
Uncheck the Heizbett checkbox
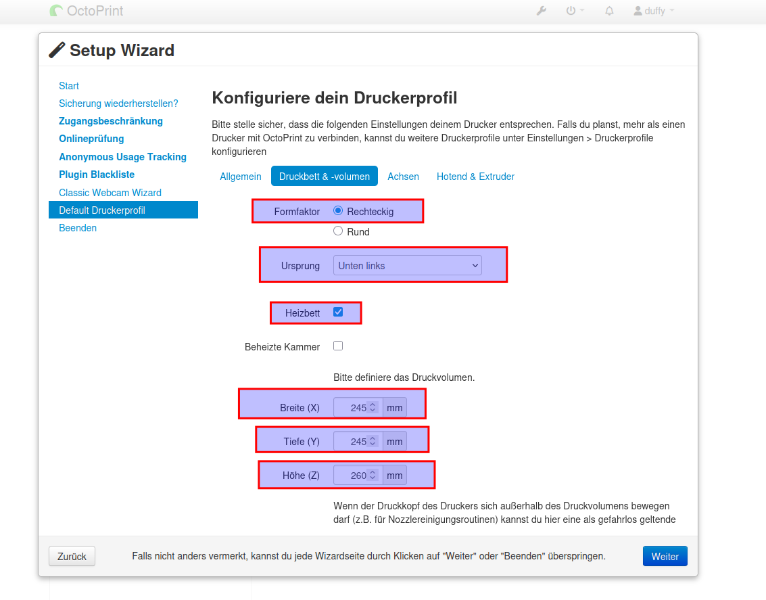338,313
